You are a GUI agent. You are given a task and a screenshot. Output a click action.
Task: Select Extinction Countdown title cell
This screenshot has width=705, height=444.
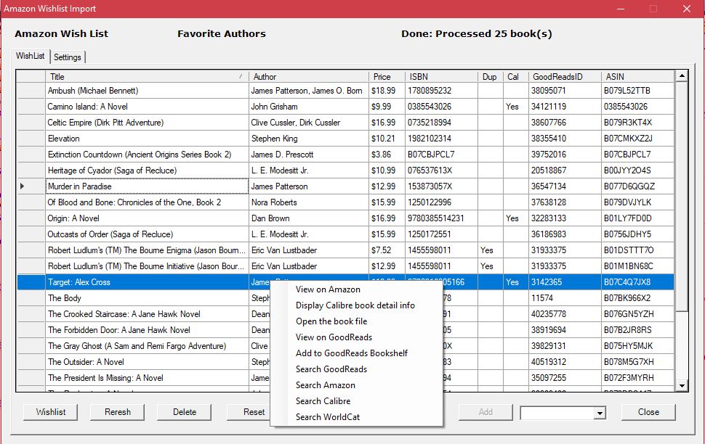(147, 155)
